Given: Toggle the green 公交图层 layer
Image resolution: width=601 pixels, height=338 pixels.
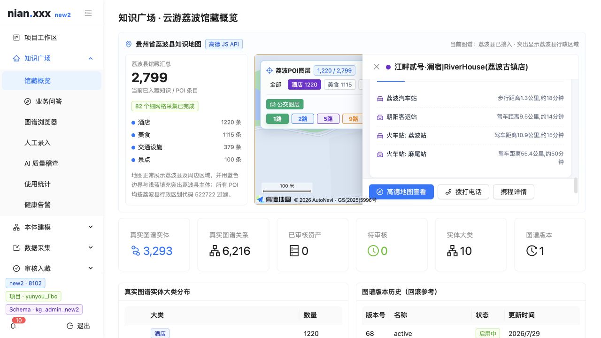Looking at the screenshot, I should pyautogui.click(x=285, y=104).
